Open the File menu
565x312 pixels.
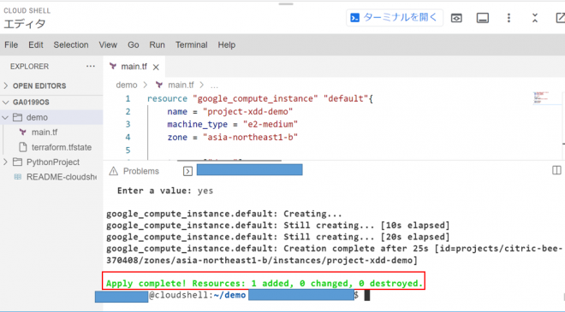(x=11, y=44)
